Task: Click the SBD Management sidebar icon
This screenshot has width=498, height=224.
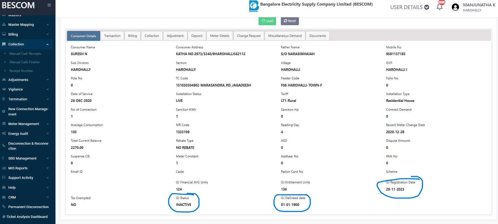Action: click(3, 158)
